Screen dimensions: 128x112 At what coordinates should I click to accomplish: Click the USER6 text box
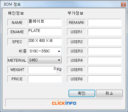point(104,79)
